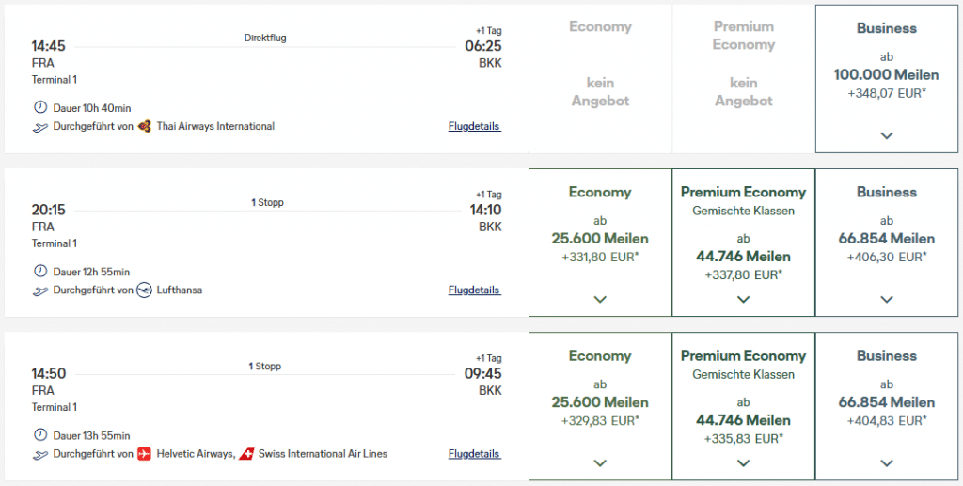Click the clock icon beside Dauer 10h 40min
The width and height of the screenshot is (963, 486).
39,107
